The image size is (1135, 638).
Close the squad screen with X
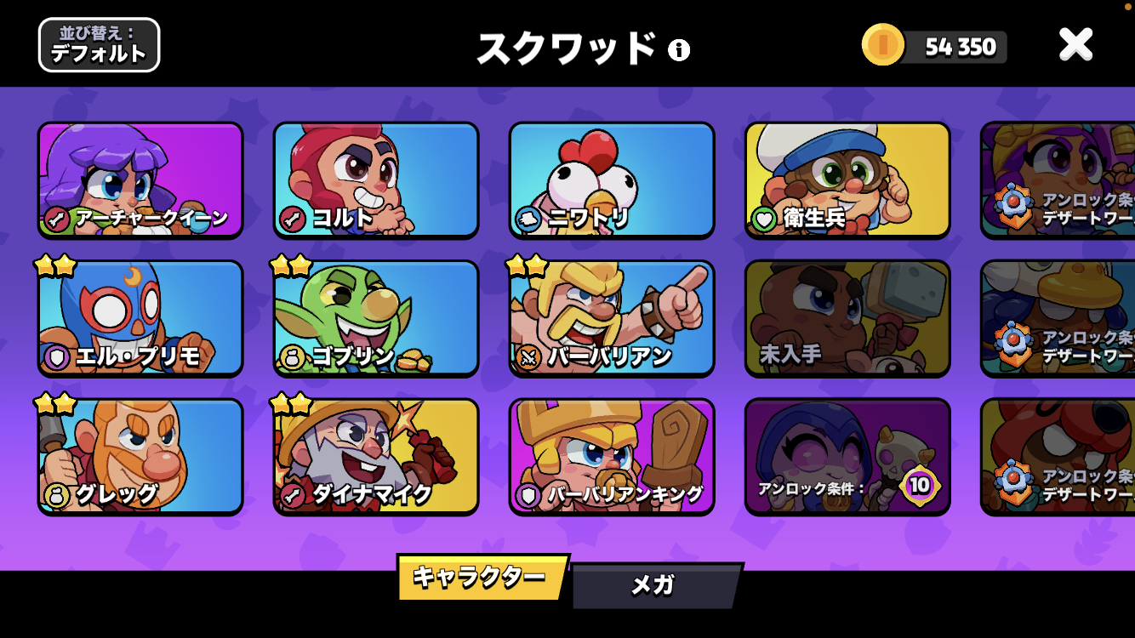coord(1075,45)
